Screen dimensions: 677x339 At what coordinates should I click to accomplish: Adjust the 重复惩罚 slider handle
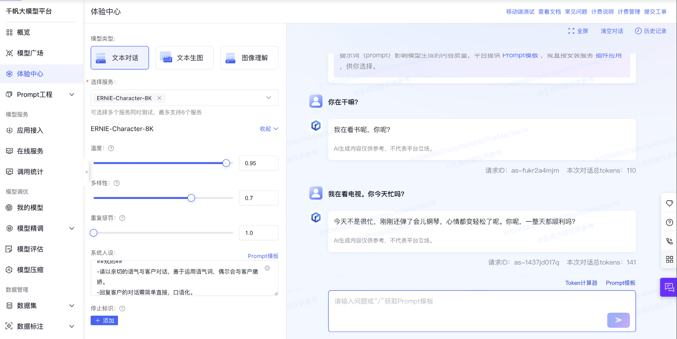93,233
